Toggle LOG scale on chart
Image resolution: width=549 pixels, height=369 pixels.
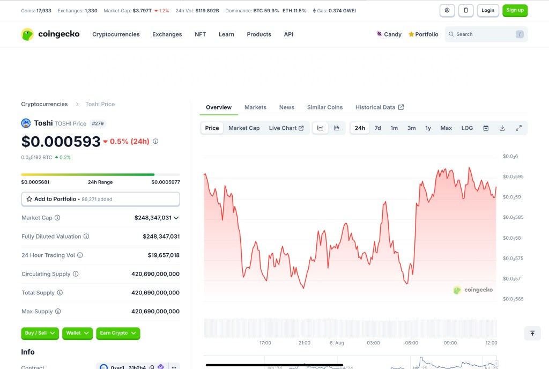467,128
